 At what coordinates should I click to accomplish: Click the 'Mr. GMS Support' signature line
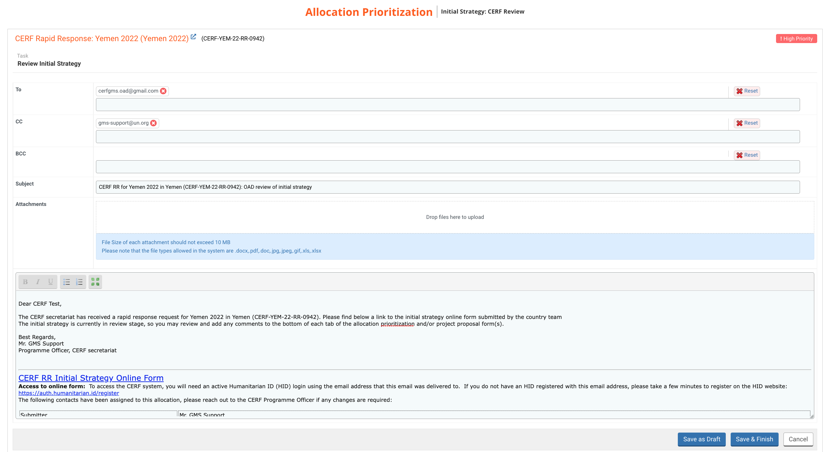pos(41,344)
